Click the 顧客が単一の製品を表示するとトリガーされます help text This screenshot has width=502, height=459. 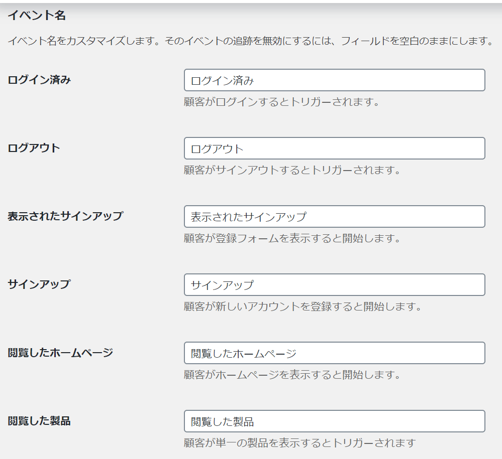point(300,443)
